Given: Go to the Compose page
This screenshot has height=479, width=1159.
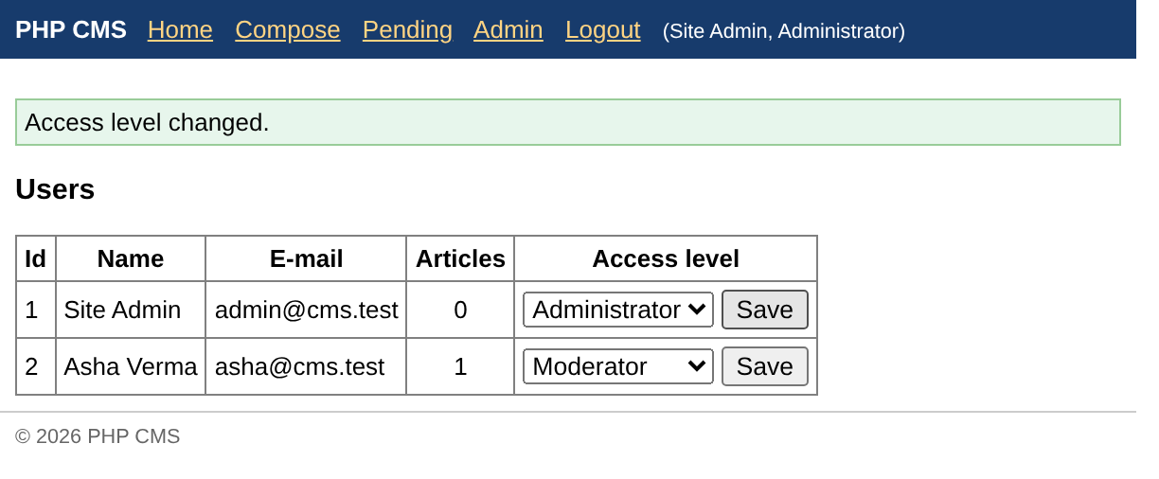Looking at the screenshot, I should click(x=288, y=30).
